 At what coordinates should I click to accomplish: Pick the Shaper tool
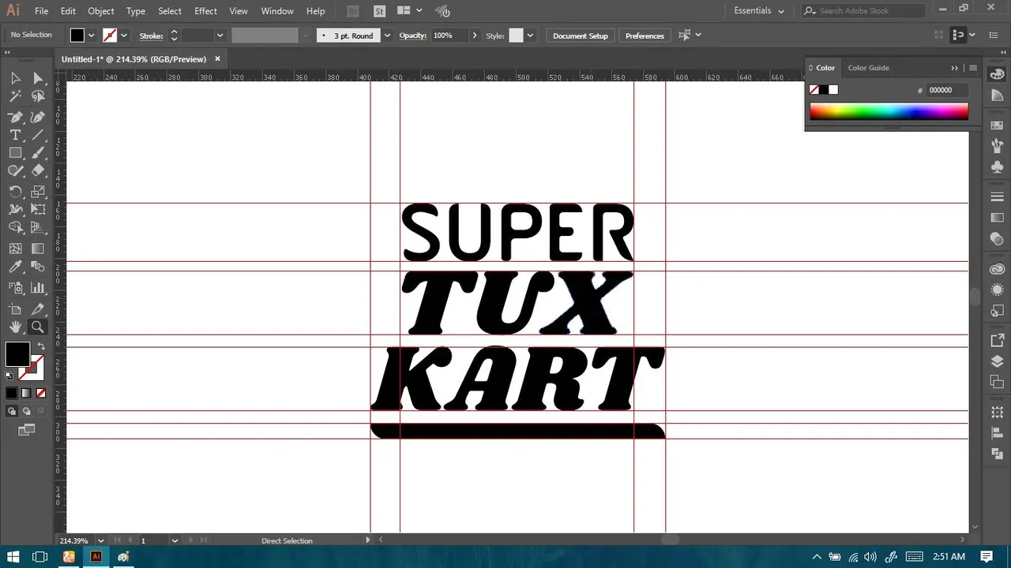[15, 170]
